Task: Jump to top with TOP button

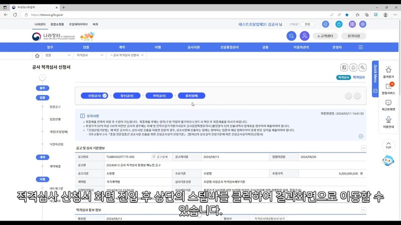Action: (388, 145)
